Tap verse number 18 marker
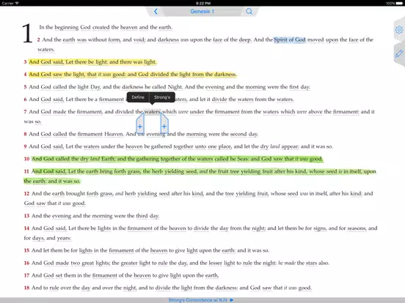The width and height of the screenshot is (405, 303). click(26, 288)
